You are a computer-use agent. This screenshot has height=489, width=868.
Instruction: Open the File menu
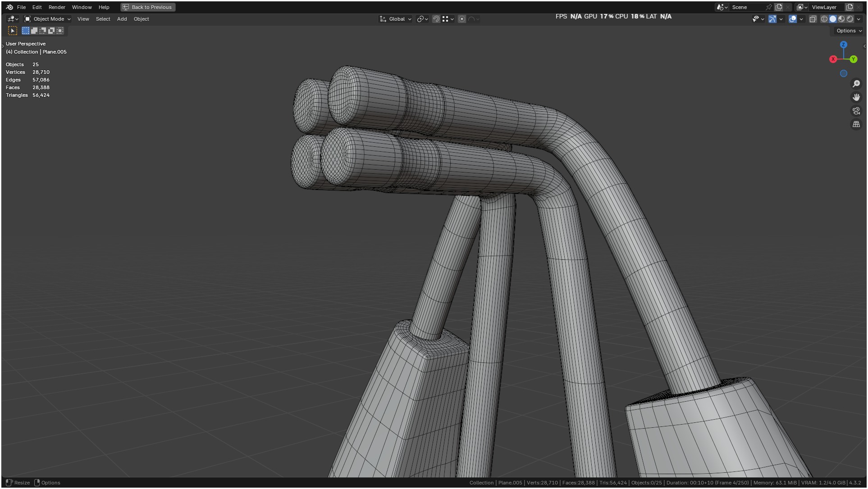tap(21, 7)
